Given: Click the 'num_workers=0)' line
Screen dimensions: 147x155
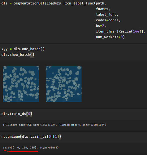Looking at the screenshot, I should tap(110, 37).
